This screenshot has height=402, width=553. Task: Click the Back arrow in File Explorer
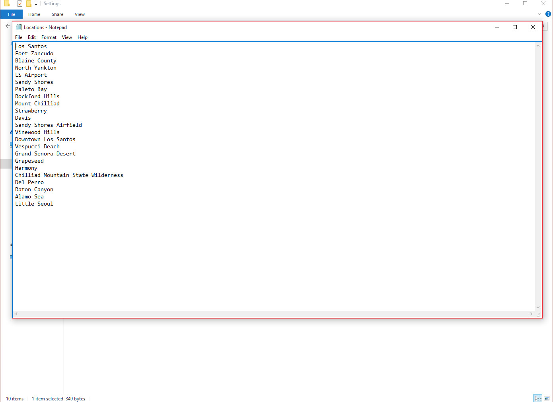tap(8, 26)
